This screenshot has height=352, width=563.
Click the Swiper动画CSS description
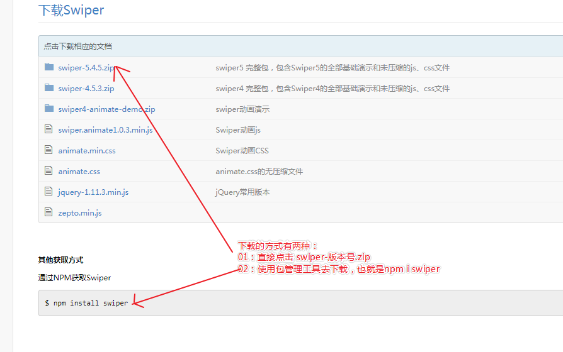[x=242, y=151]
